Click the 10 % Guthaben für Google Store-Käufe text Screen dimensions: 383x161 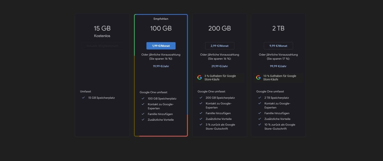[280, 78]
